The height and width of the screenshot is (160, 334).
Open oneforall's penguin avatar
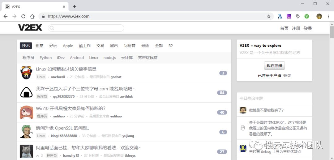[26, 73]
